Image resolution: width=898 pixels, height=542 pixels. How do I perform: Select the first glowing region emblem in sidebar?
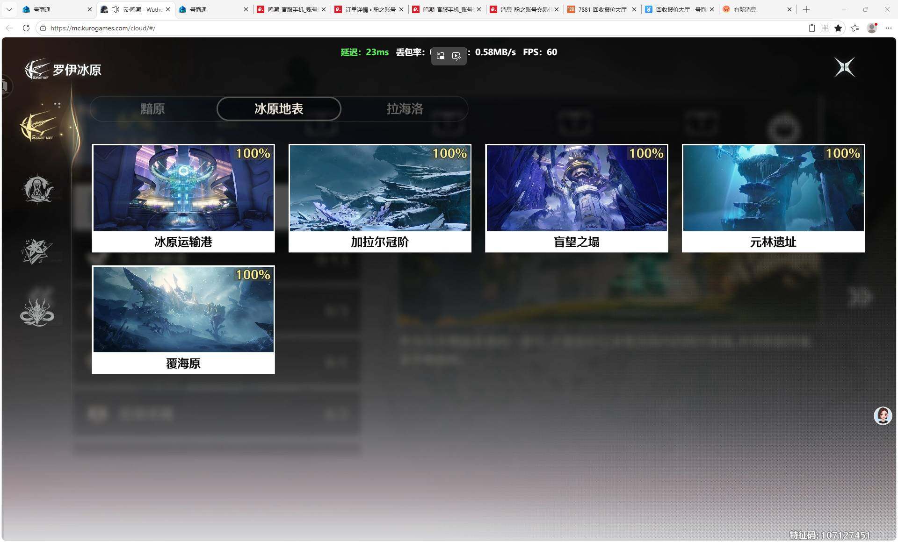pos(38,126)
